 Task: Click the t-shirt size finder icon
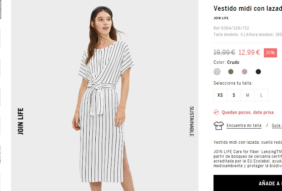point(219,126)
